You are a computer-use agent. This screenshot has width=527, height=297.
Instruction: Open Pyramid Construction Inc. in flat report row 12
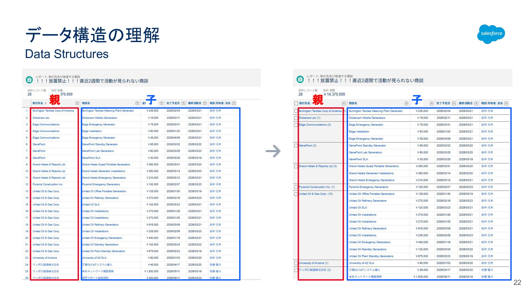(x=48, y=185)
